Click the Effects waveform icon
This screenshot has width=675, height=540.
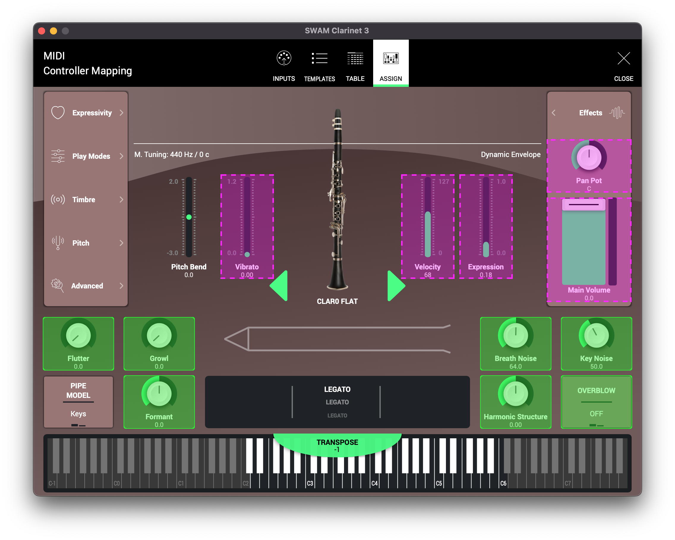click(617, 112)
